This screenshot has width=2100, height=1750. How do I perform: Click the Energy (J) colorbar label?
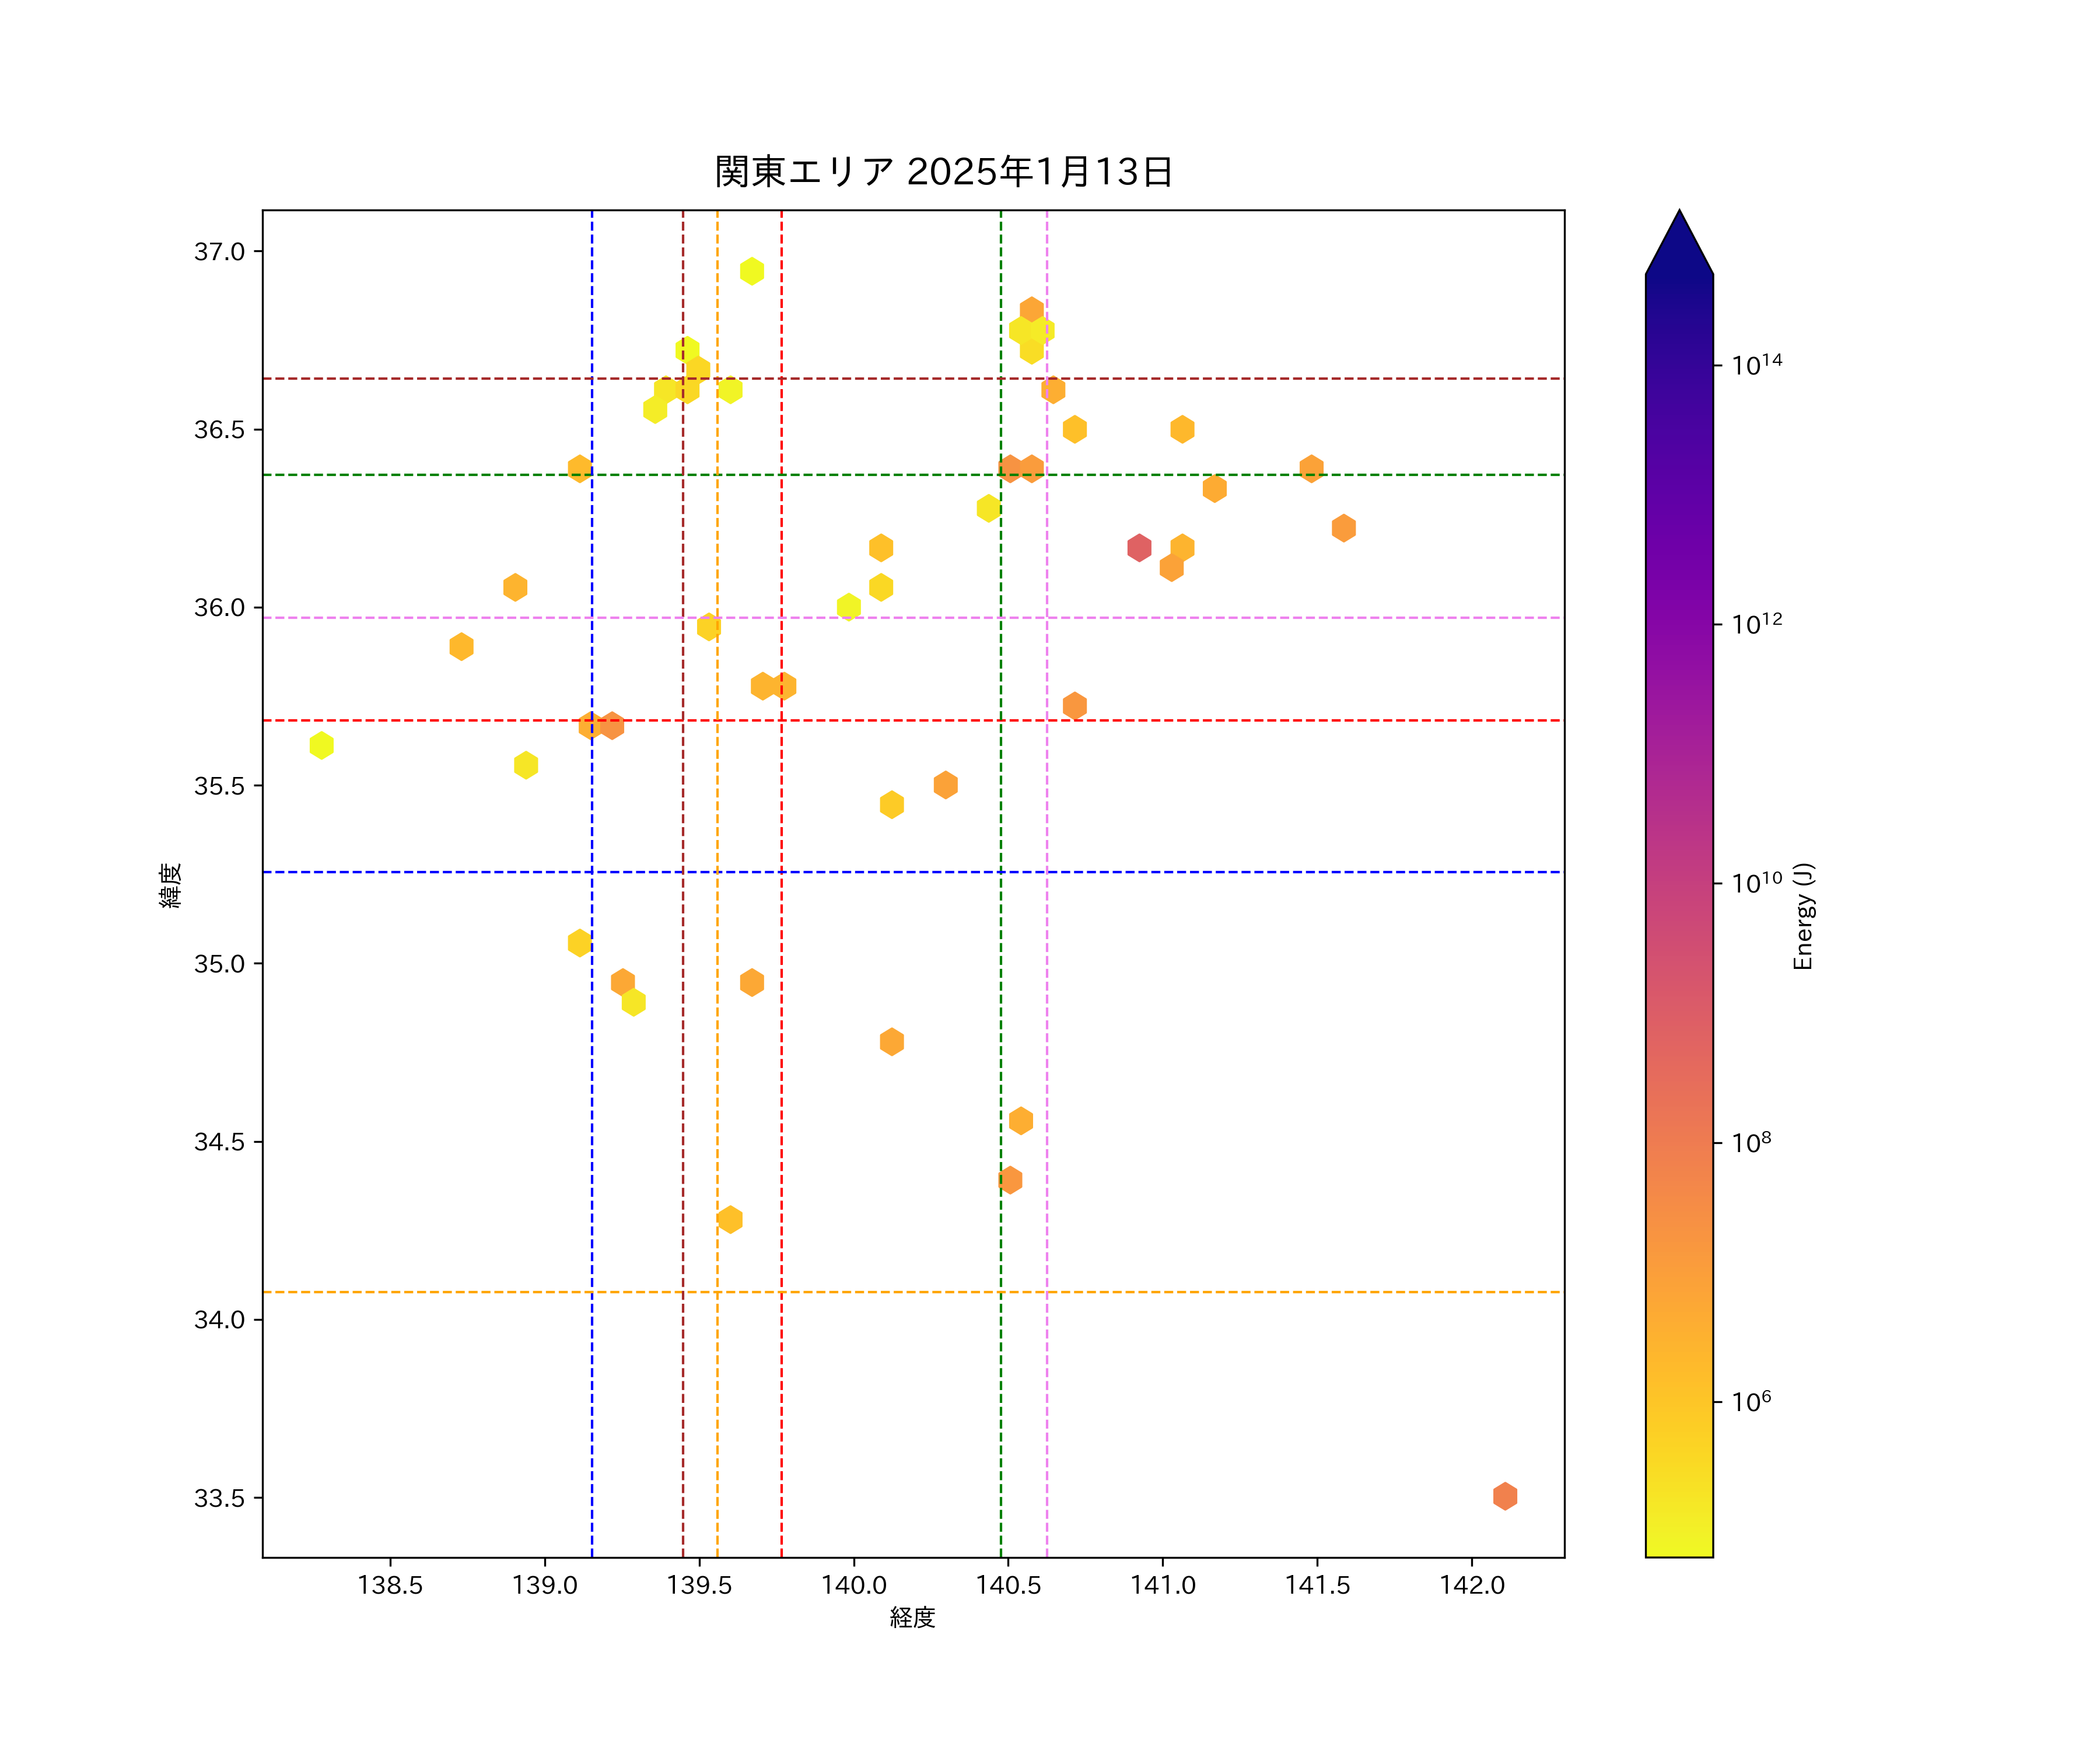(x=1803, y=916)
